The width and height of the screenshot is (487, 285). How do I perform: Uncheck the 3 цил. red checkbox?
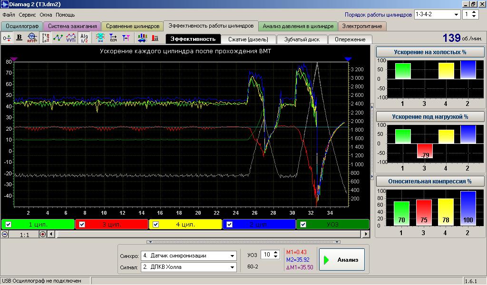pyautogui.click(x=82, y=225)
